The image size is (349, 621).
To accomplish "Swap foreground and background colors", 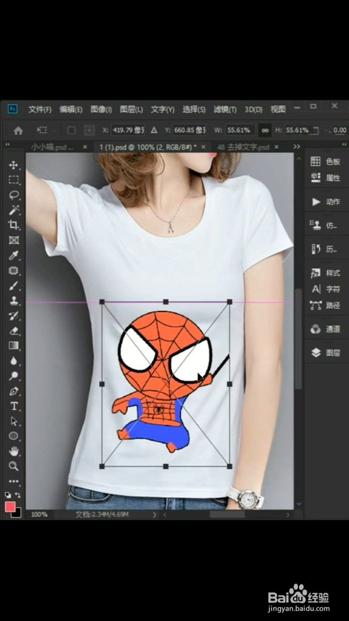I will (18, 495).
